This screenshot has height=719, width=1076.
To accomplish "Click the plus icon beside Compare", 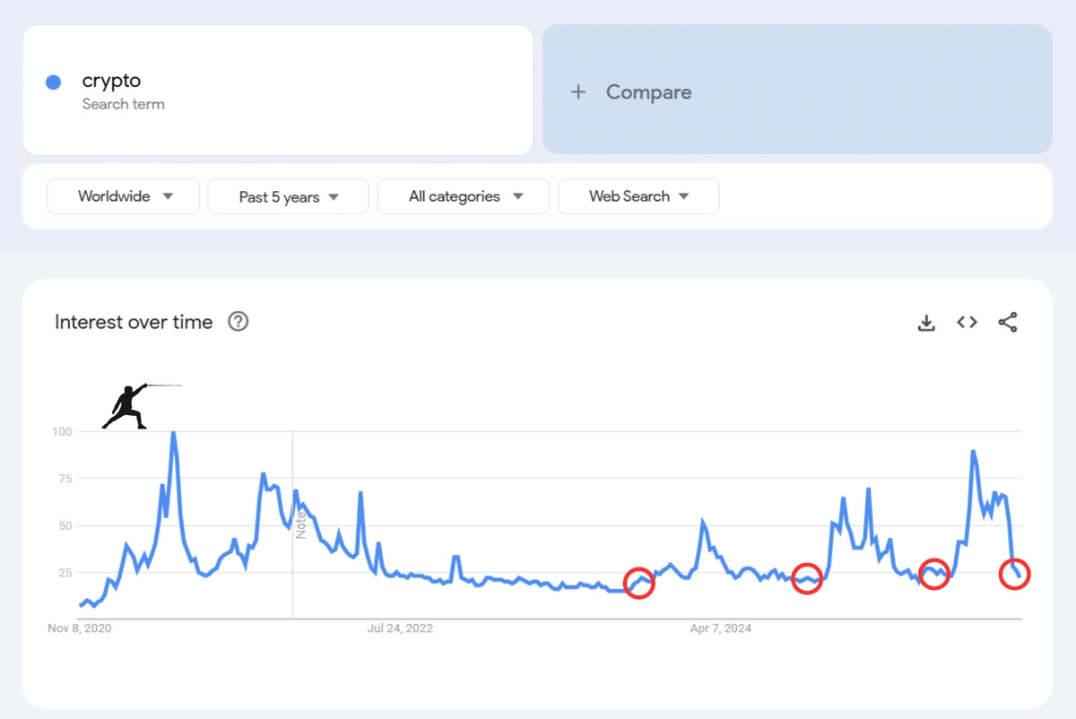I will pyautogui.click(x=578, y=91).
